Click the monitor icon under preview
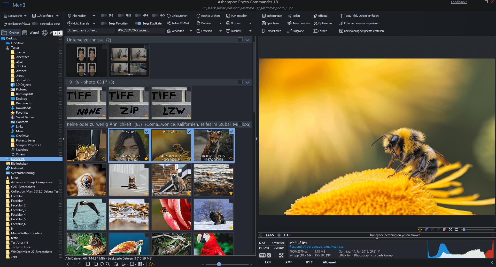496x267 pixels. [456, 230]
